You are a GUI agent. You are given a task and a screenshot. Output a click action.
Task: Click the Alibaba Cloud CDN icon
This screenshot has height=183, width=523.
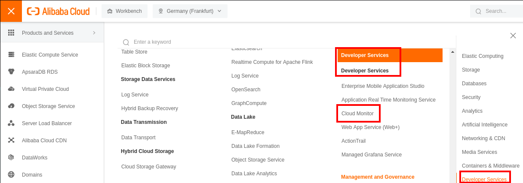click(12, 141)
